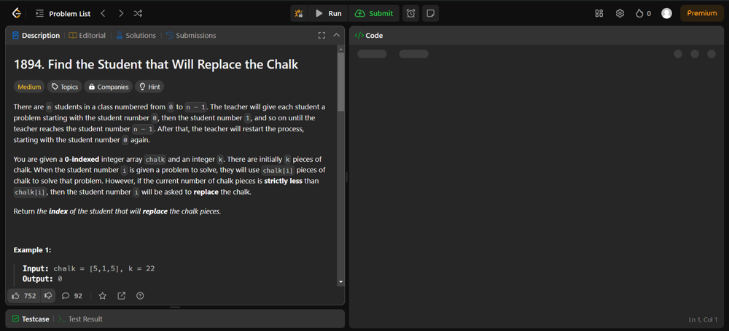
Task: Switch to the Solutions tab
Action: tap(136, 35)
